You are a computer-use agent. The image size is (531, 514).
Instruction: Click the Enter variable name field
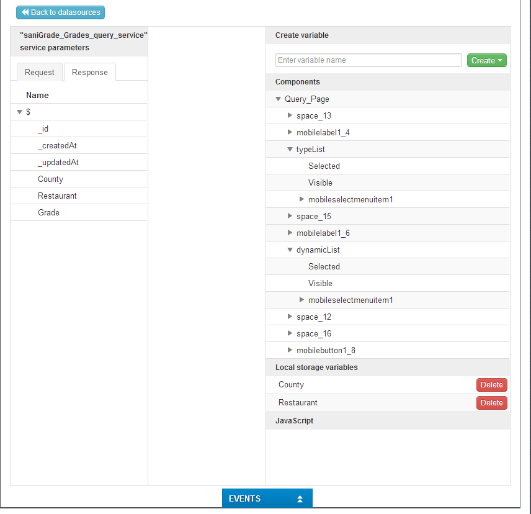click(368, 60)
